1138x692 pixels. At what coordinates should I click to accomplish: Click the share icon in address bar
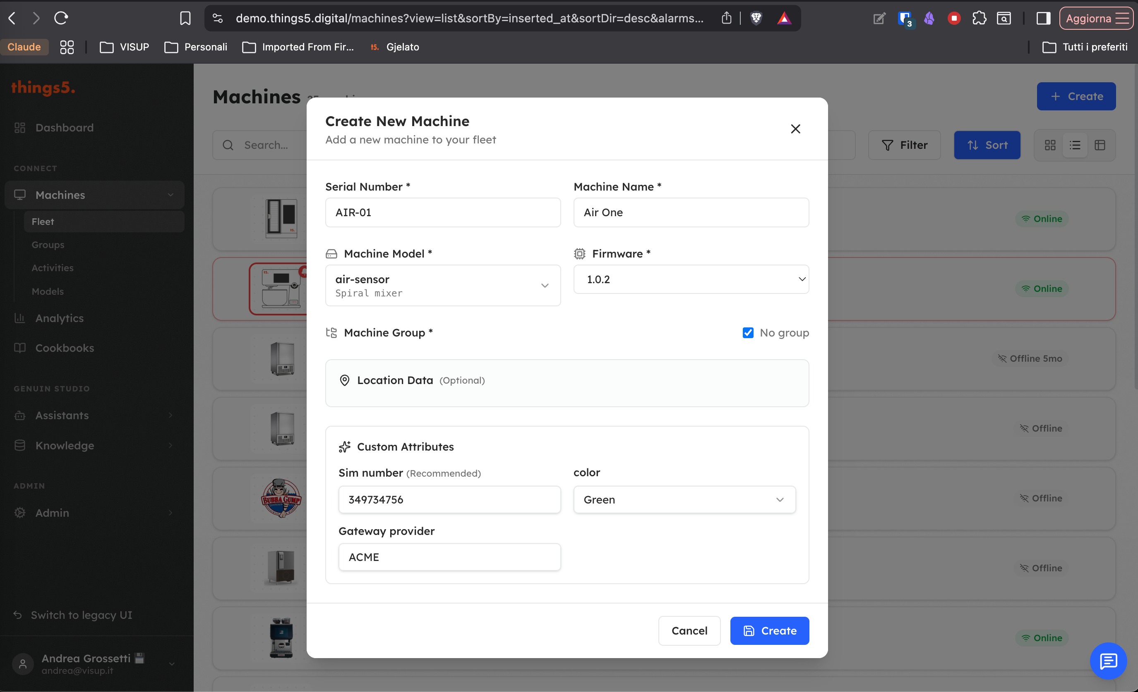click(726, 18)
